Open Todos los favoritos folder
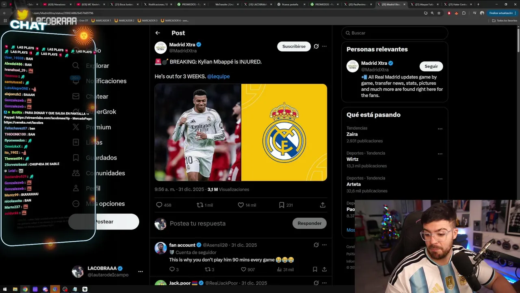Screen dimensions: 520x293 (x=505, y=20)
